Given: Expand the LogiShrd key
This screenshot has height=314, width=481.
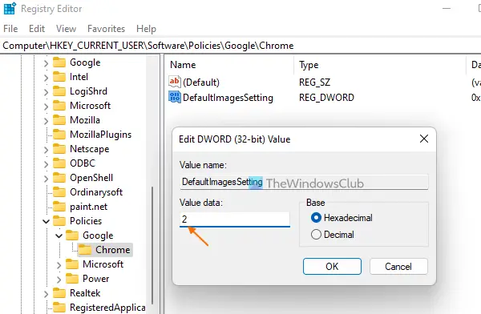Looking at the screenshot, I should [46, 92].
